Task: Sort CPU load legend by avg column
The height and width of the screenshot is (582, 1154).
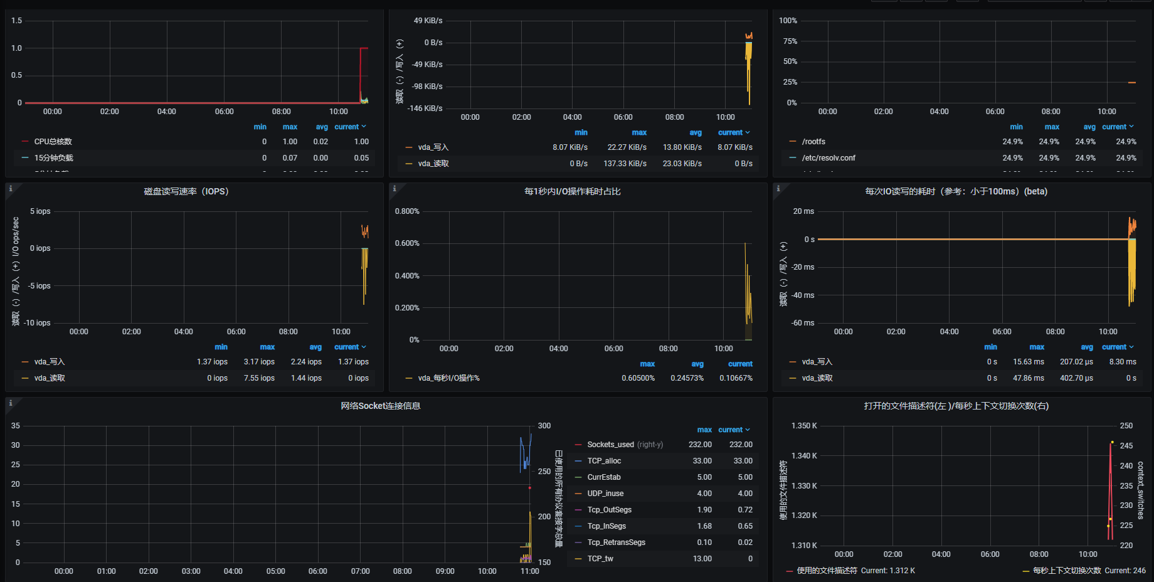Action: coord(322,127)
